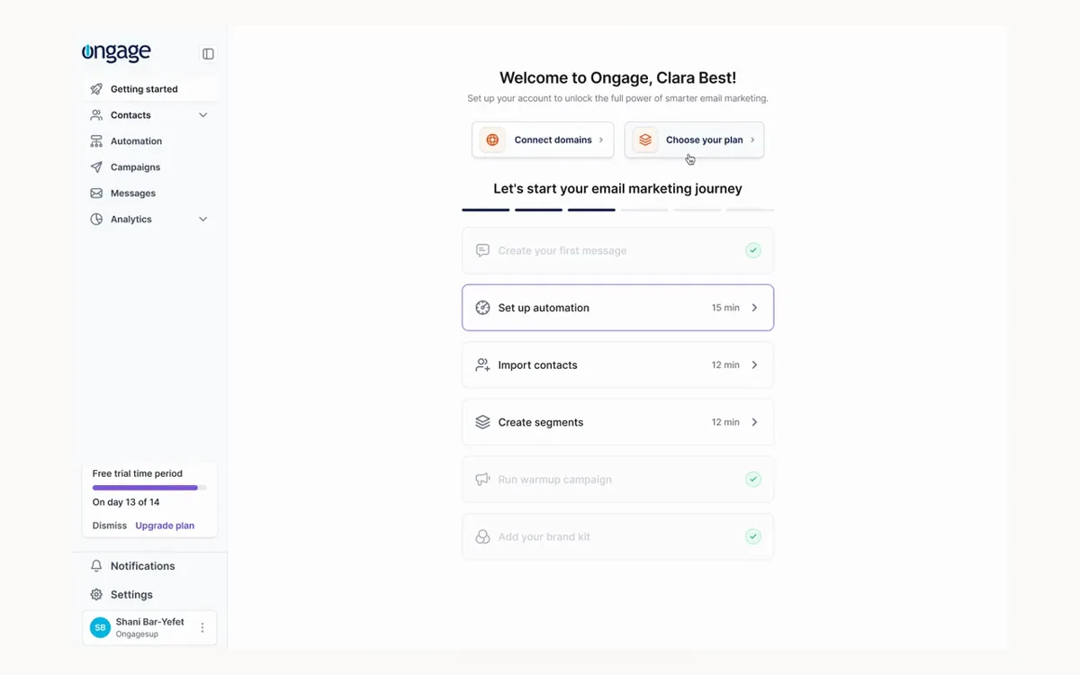The image size is (1080, 675).
Task: Open Settings
Action: tap(150, 595)
